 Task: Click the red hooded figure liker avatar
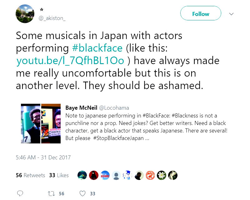[93, 175]
